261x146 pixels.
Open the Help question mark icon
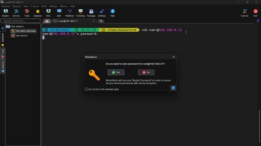113,13
